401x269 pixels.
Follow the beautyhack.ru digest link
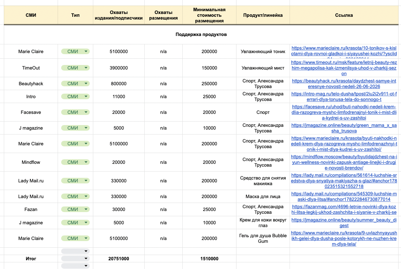coord(344,83)
